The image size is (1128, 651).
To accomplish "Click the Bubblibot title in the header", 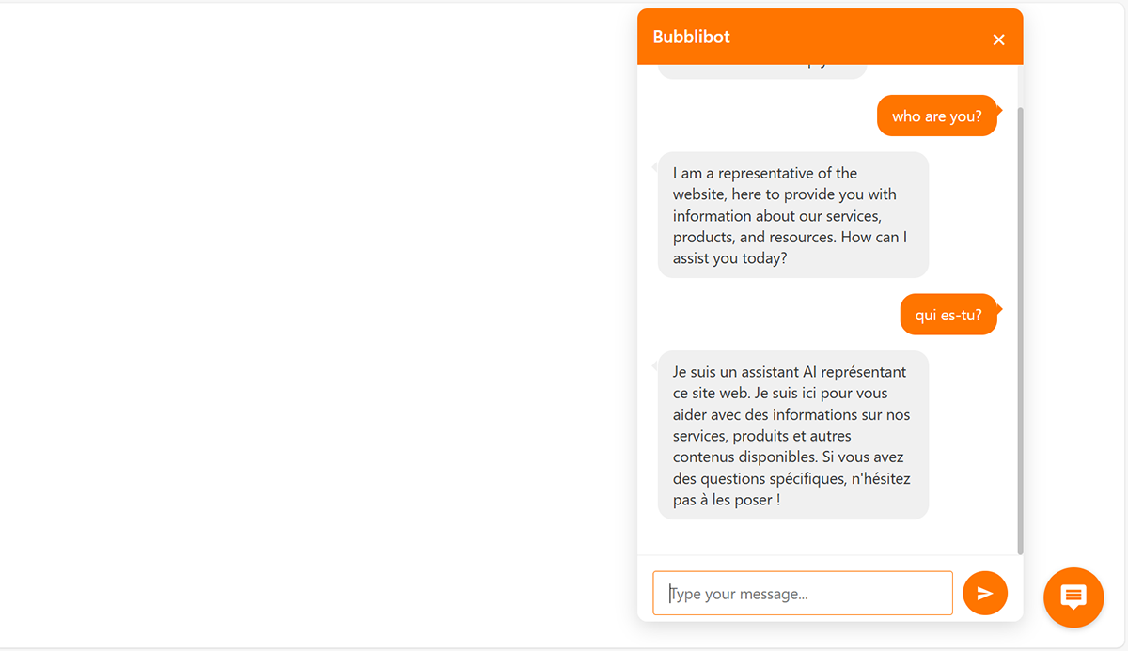I will click(x=692, y=37).
